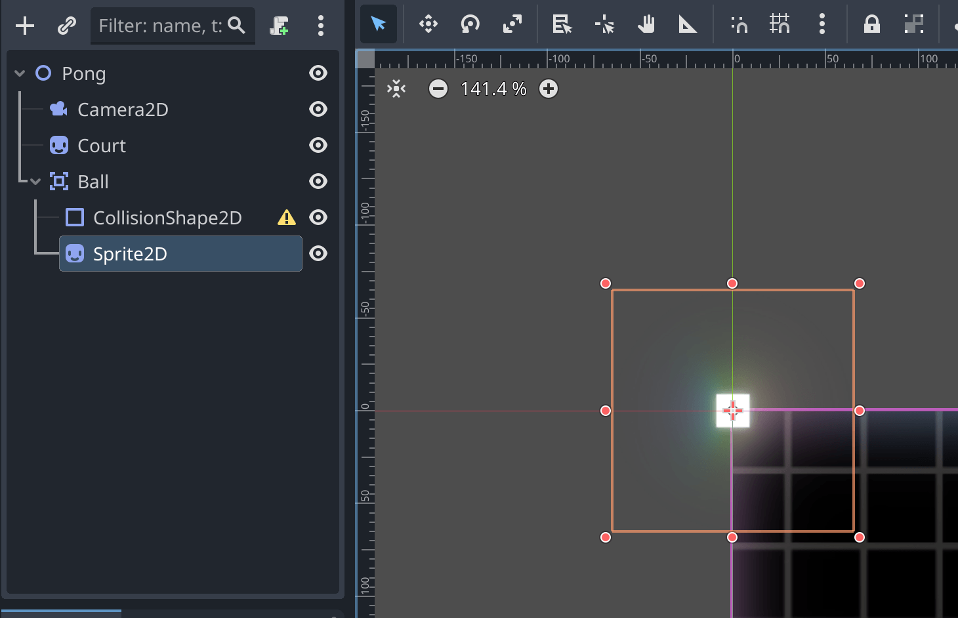958x618 pixels.
Task: Click the Instantiate Child Scene link icon
Action: point(66,26)
